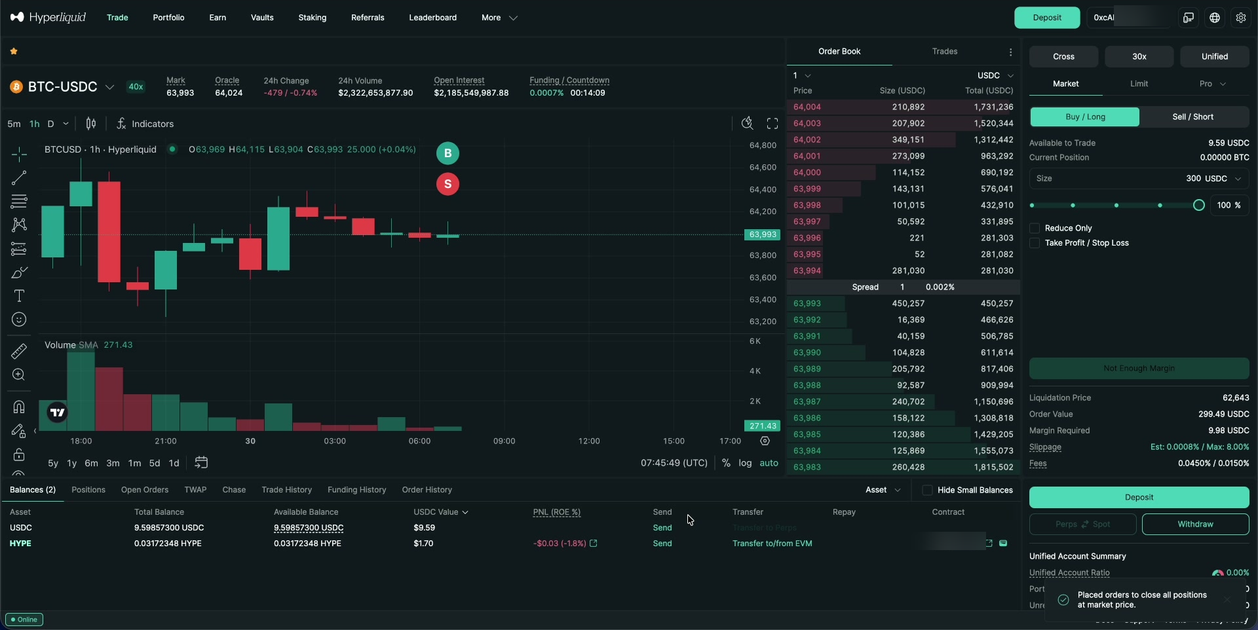
Task: Lock all drawing tools
Action: (x=19, y=454)
